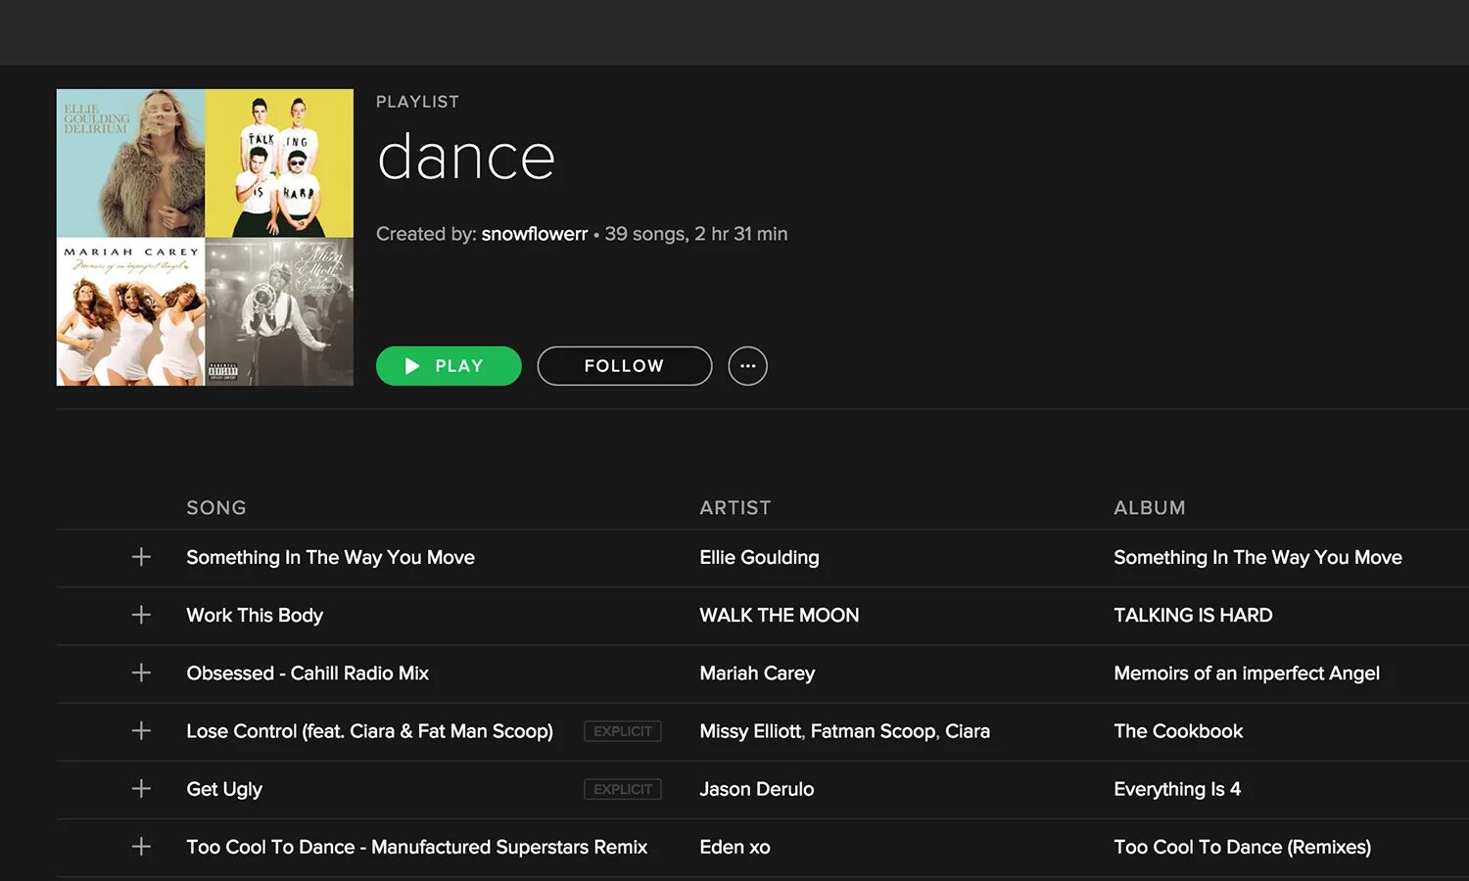Select the song Get Ugly
The height and width of the screenshot is (881, 1469).
224,789
